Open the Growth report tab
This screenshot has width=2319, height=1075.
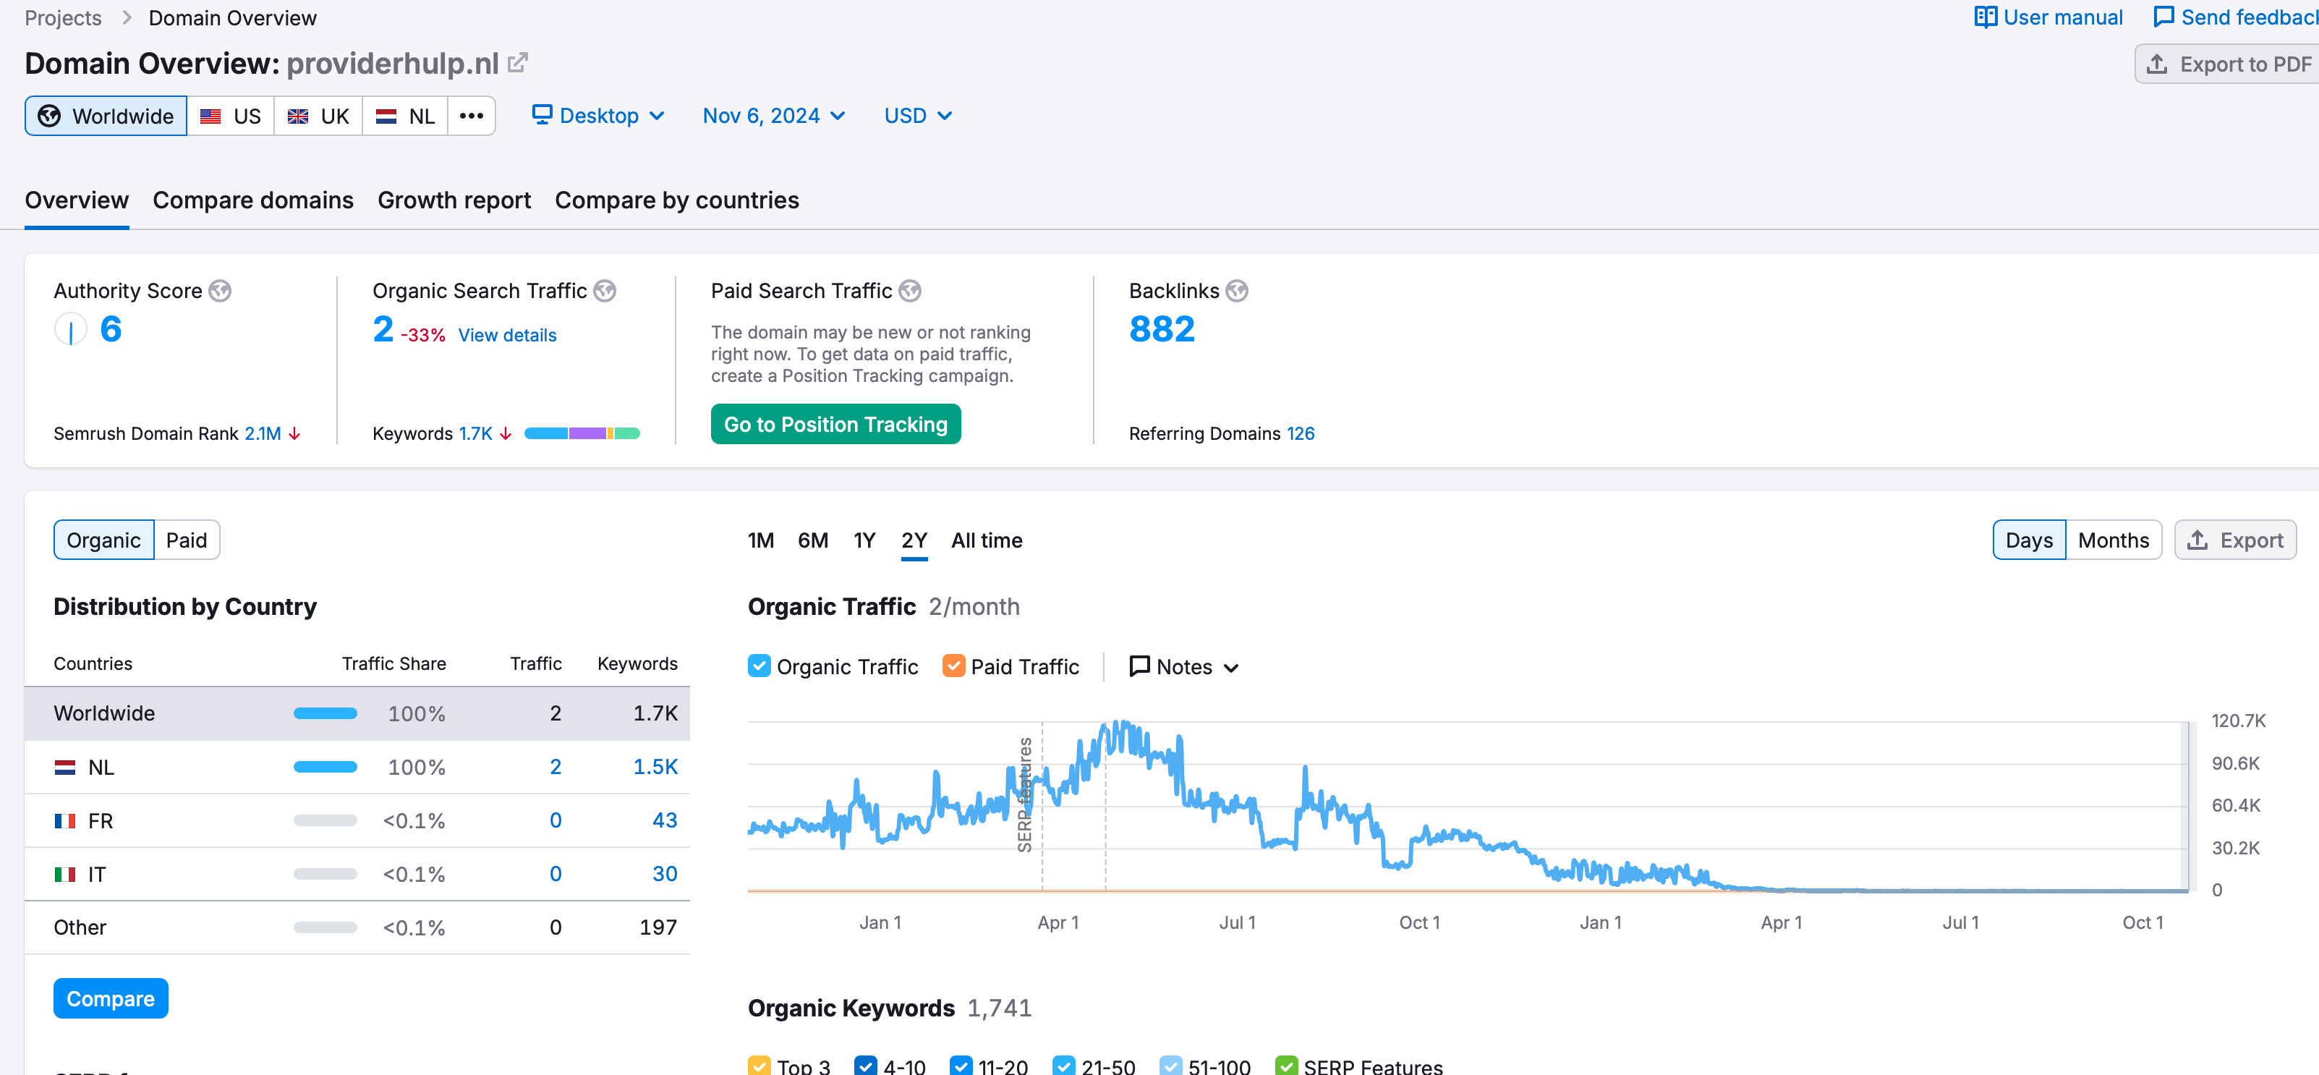point(454,200)
